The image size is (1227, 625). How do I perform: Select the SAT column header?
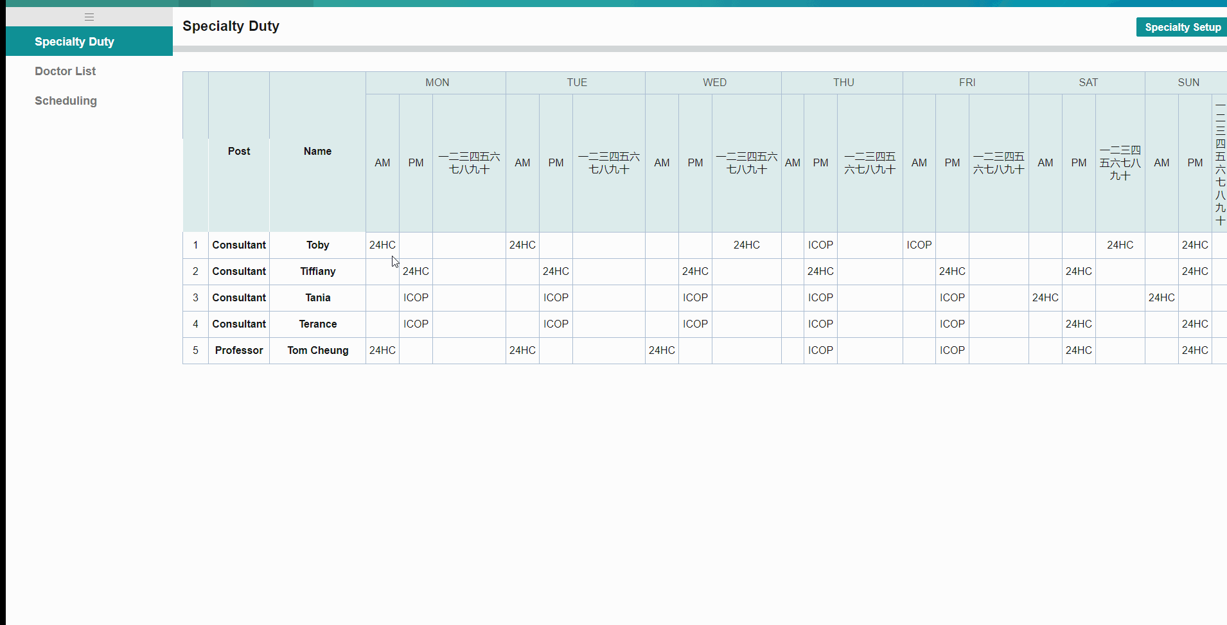[1088, 82]
